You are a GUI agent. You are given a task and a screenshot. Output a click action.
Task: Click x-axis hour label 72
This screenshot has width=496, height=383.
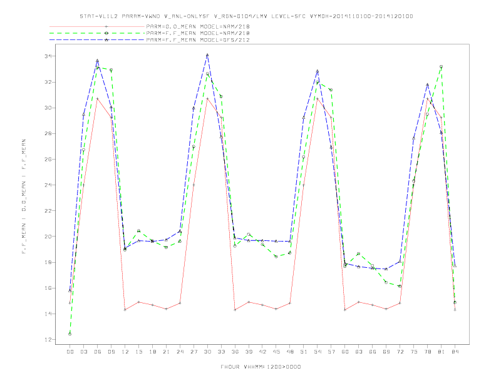click(400, 352)
